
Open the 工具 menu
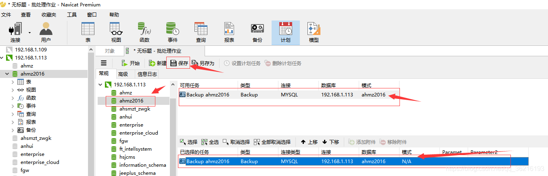(72, 15)
